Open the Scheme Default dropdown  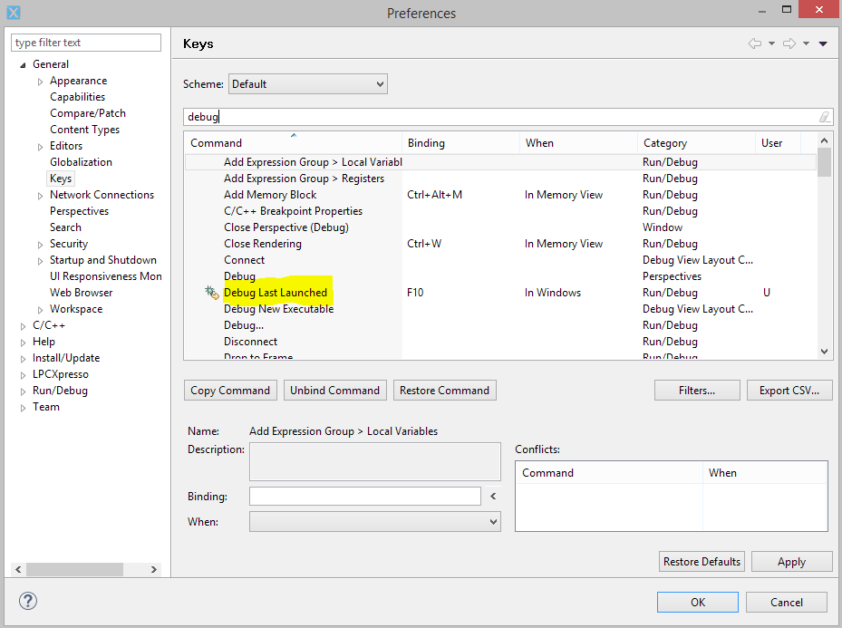tap(307, 84)
